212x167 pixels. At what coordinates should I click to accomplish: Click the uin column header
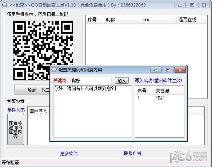(158, 20)
